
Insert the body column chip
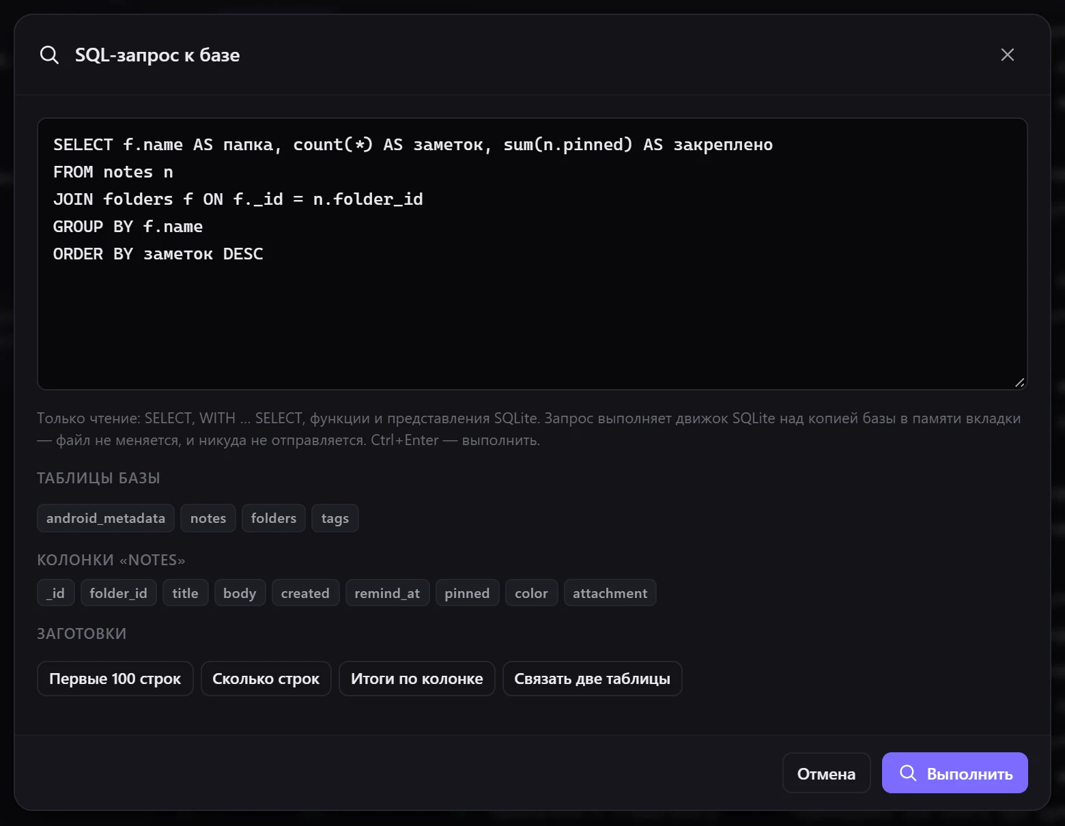coord(240,593)
